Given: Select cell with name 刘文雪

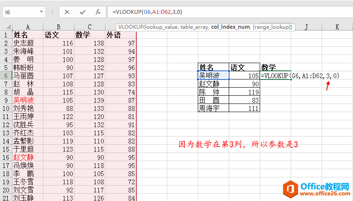Looking at the screenshot, I should pyautogui.click(x=28, y=190).
